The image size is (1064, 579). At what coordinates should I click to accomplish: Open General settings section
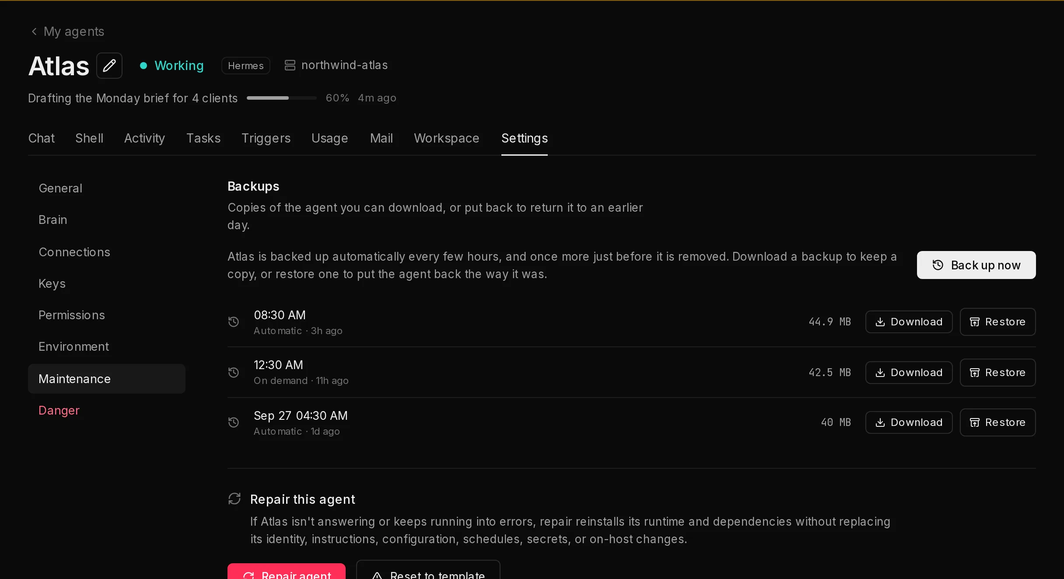[x=107, y=188]
